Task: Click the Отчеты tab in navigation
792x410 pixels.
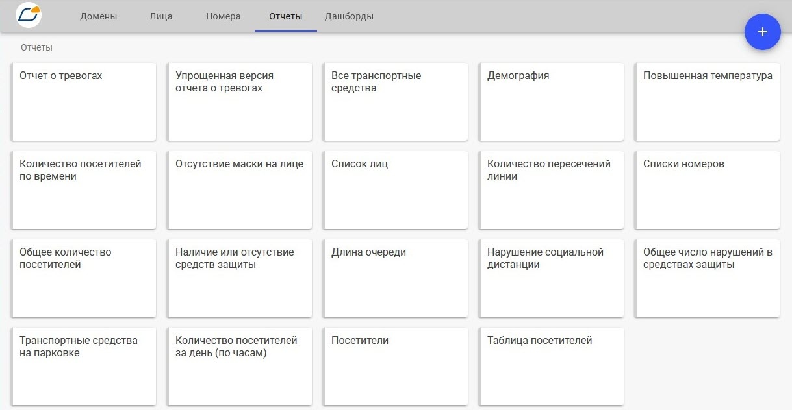Action: click(x=286, y=16)
